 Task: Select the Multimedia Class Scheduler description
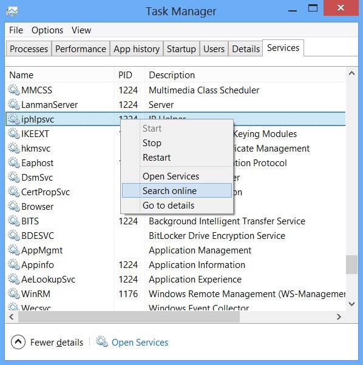click(204, 90)
